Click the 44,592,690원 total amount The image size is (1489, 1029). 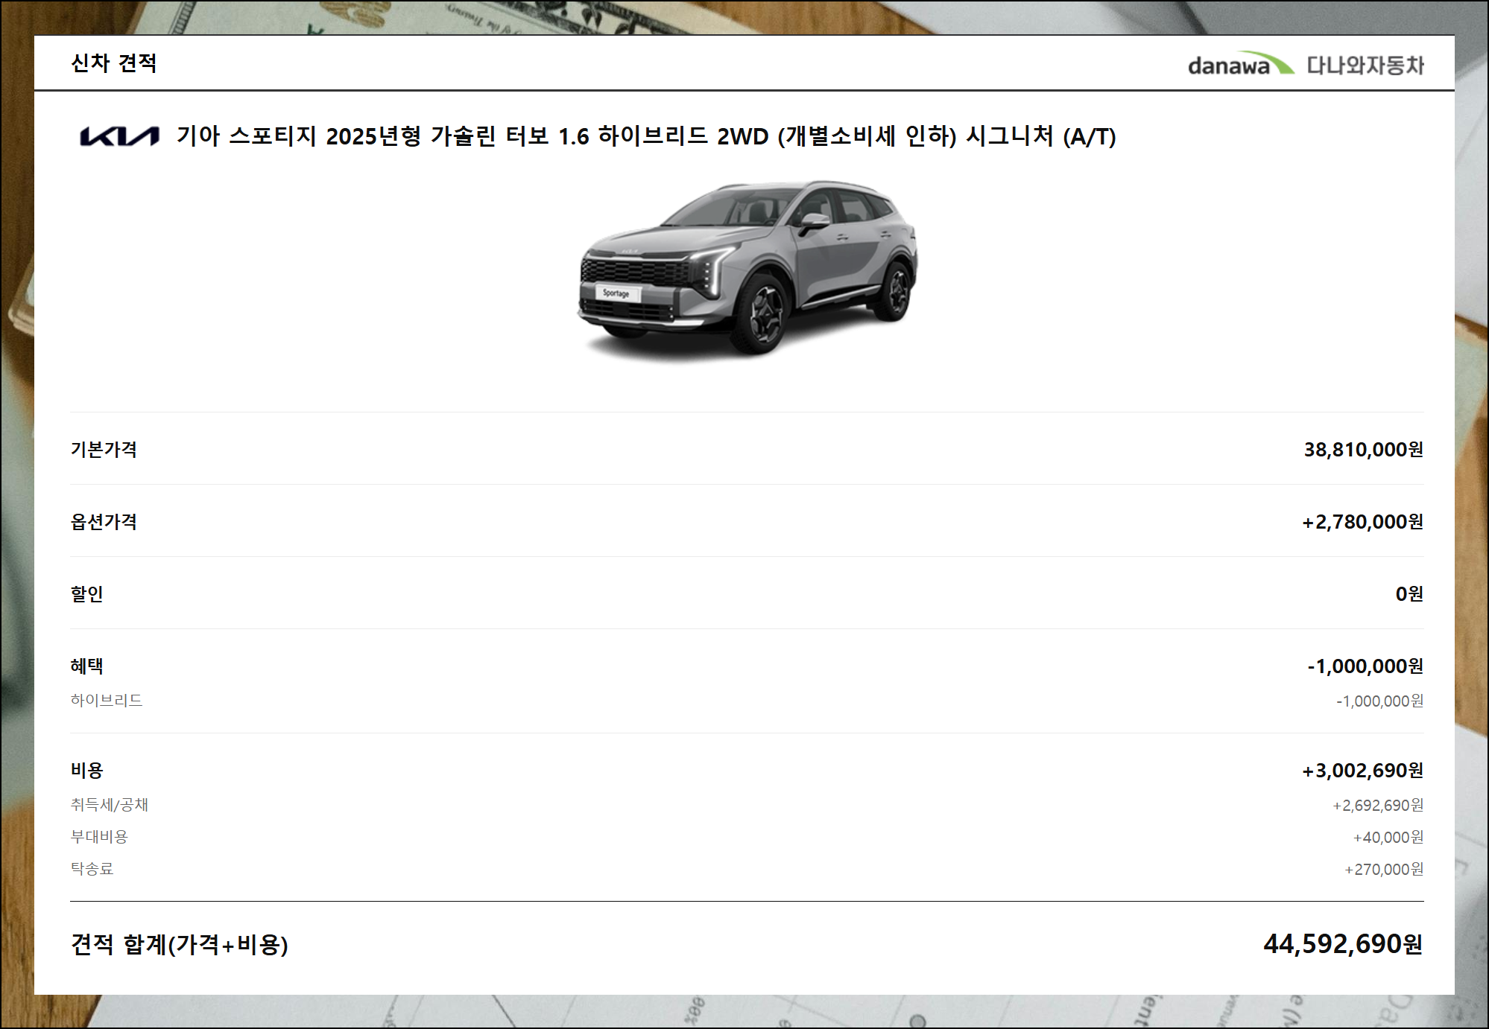tap(1342, 944)
